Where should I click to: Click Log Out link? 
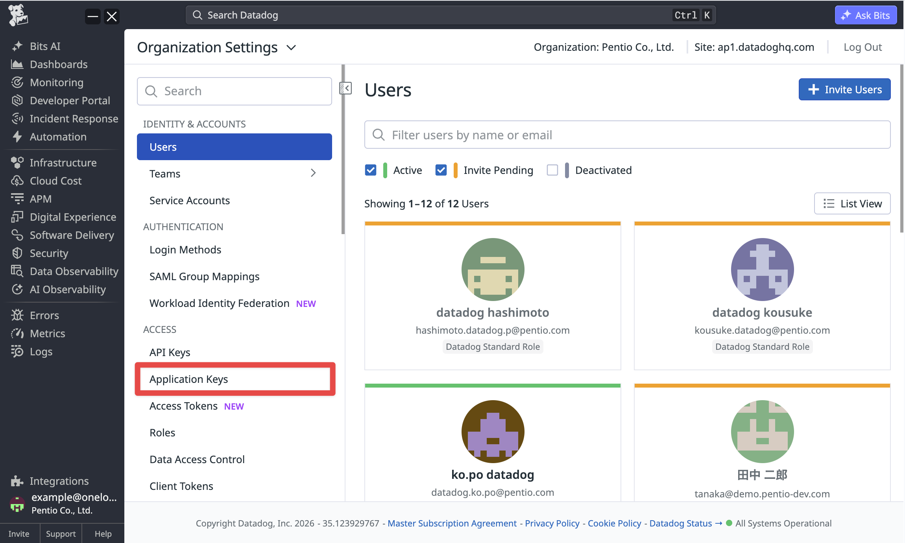tap(863, 47)
